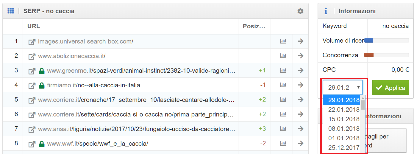Select 22.01.2018 from the date list
The image size is (417, 154).
coord(344,110)
